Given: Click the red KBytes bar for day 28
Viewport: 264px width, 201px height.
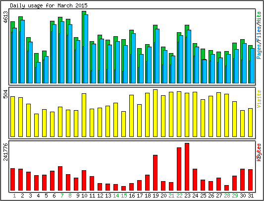Looking at the screenshot, I should tap(227, 188).
